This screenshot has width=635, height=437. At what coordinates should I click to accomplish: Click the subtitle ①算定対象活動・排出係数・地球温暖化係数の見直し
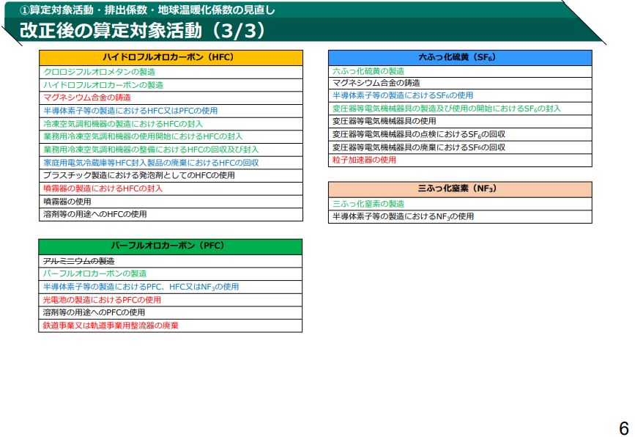click(x=148, y=10)
